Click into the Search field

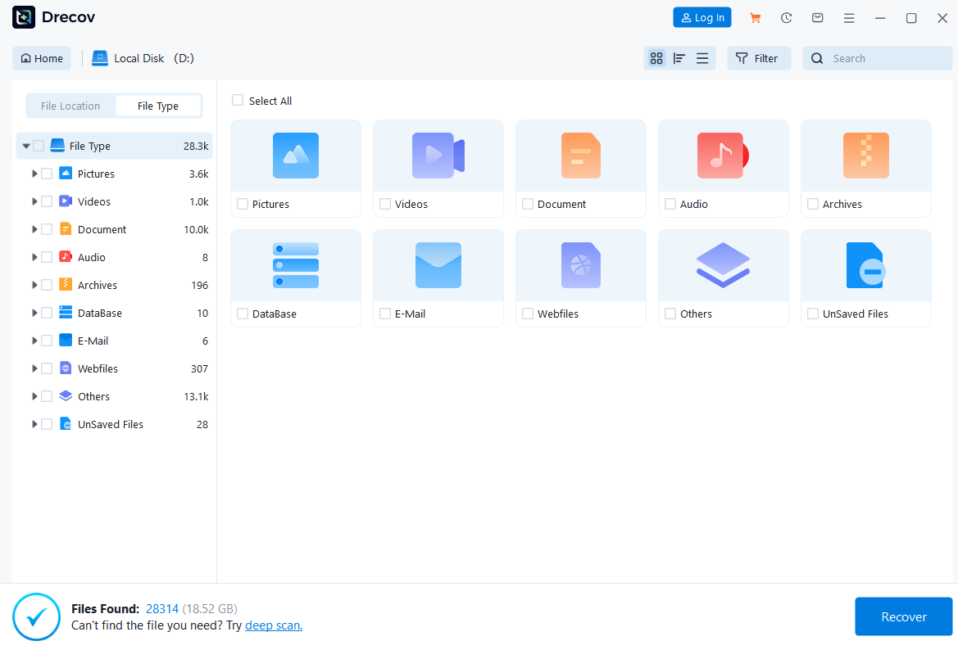pyautogui.click(x=885, y=58)
